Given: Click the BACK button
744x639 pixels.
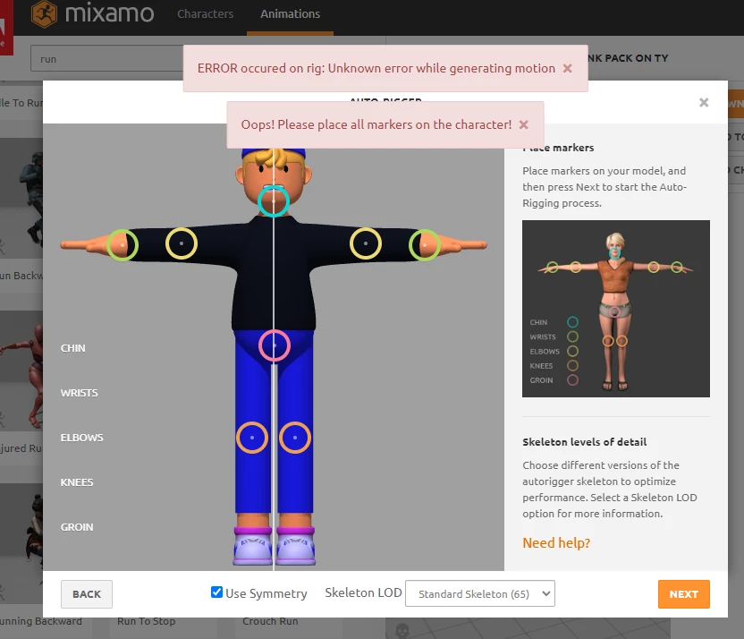Looking at the screenshot, I should click(87, 594).
